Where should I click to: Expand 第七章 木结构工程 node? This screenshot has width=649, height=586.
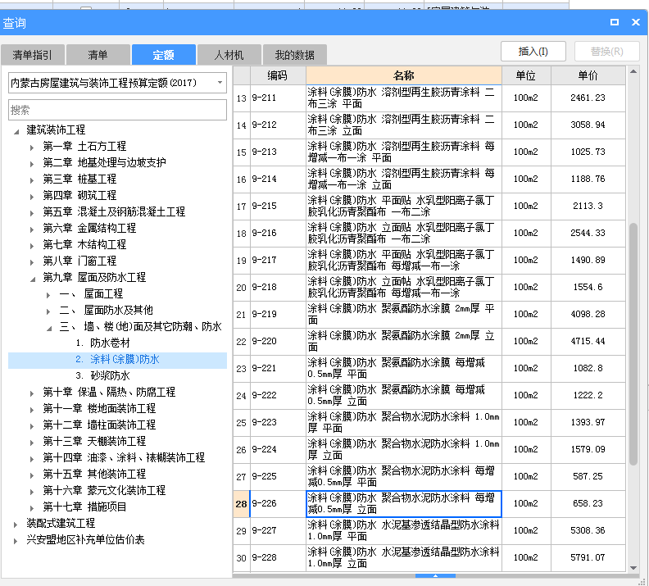32,245
